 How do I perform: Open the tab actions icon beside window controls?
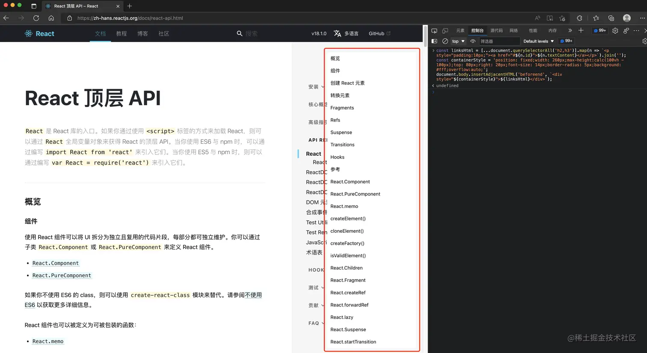[34, 6]
